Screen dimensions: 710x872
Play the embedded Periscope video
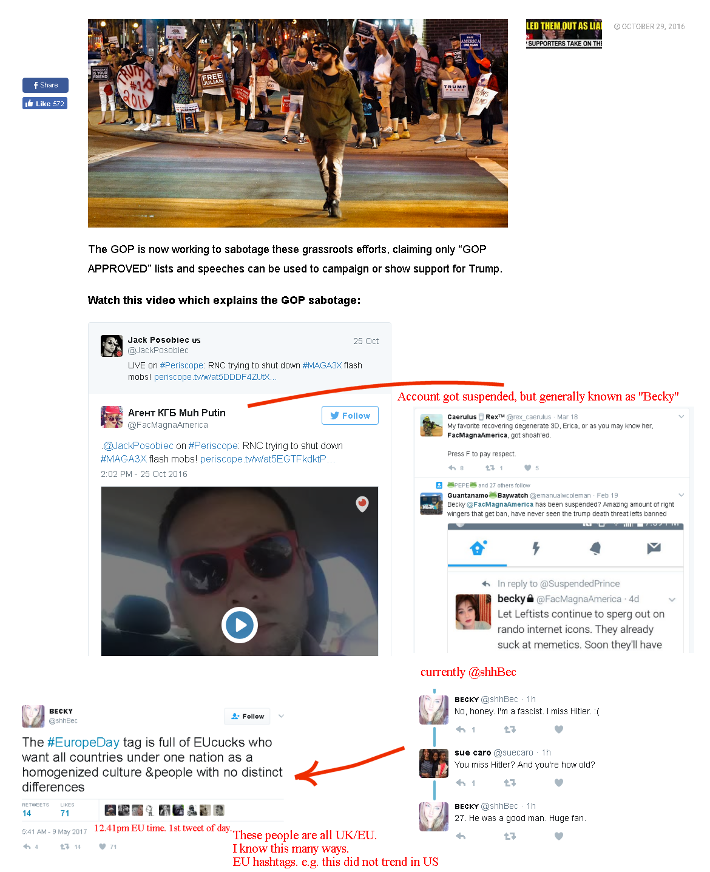240,624
